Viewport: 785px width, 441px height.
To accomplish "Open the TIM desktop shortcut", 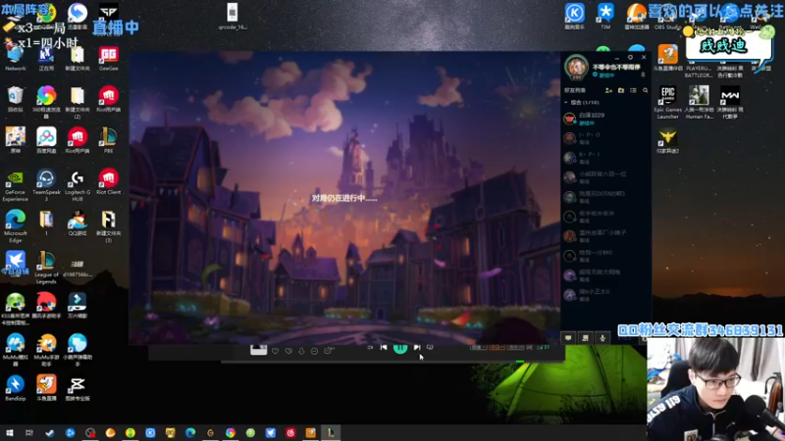I will tap(605, 17).
